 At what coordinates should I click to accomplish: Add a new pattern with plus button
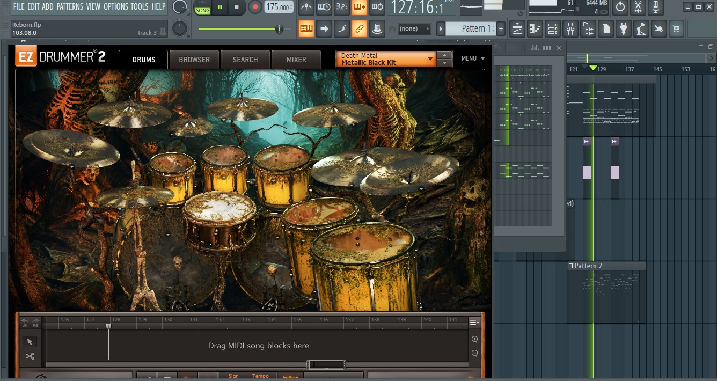point(501,28)
